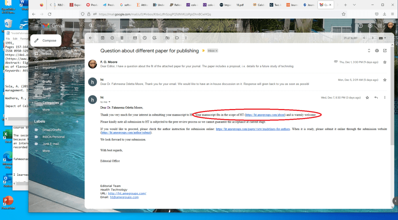Delete the conversation with trash icon
This screenshot has width=398, height=220.
click(x=122, y=38)
